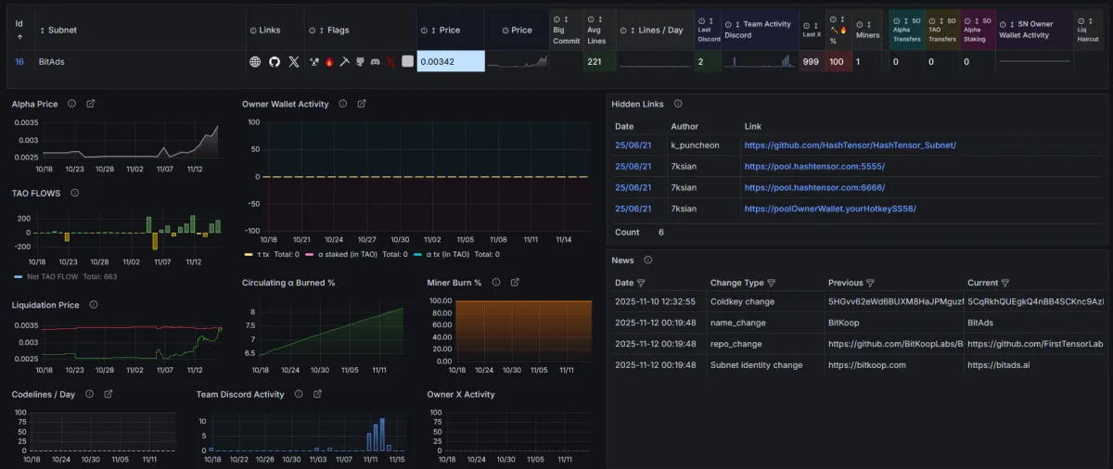Screen dimensions: 1113x469
Task: Open Team Discord Activity panel link icon
Action: [317, 394]
